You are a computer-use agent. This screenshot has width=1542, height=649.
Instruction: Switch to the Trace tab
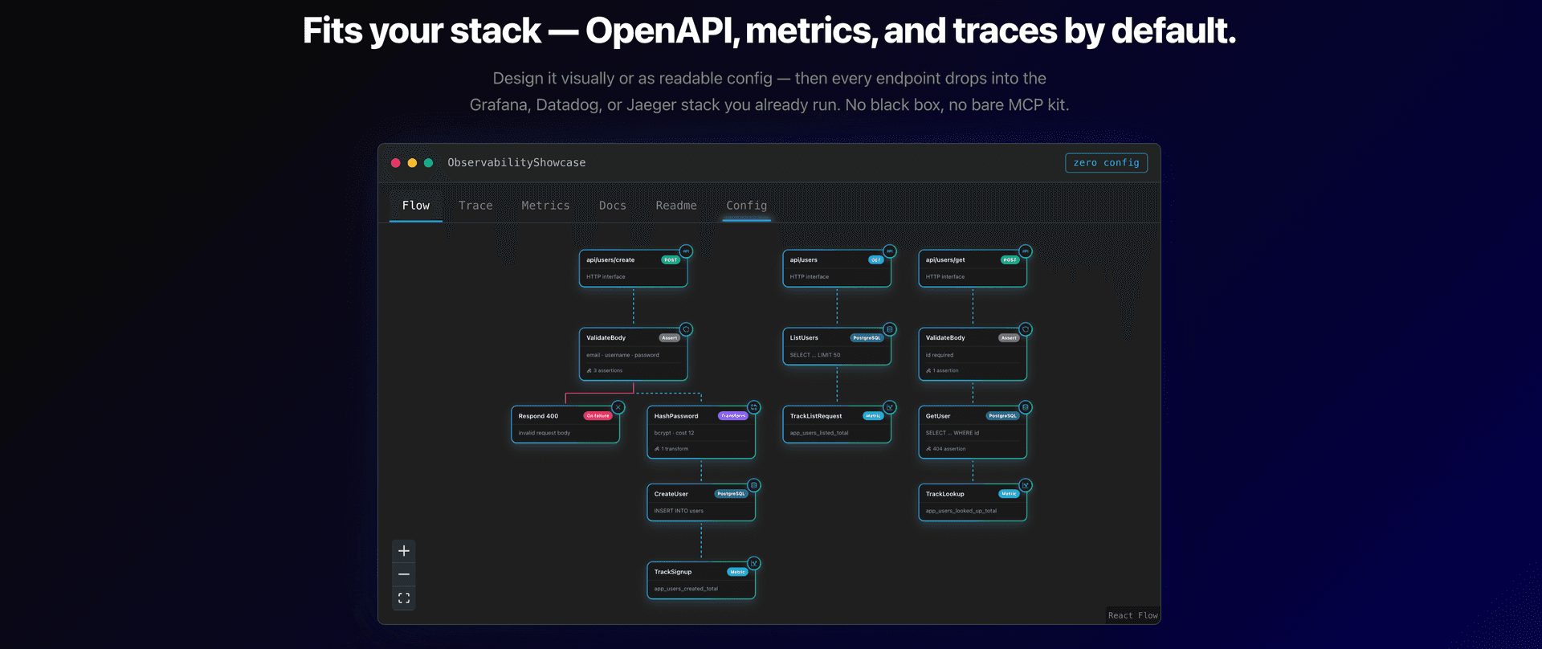pyautogui.click(x=475, y=206)
